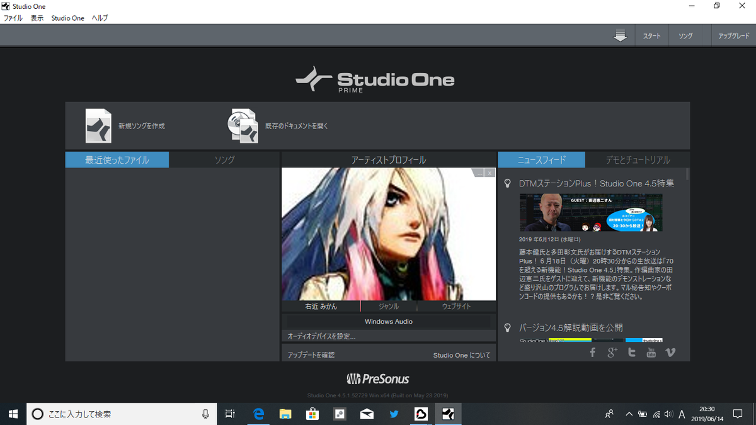Screen dimensions: 756x425
Task: Click the open existing document disc icon
Action: 243,126
